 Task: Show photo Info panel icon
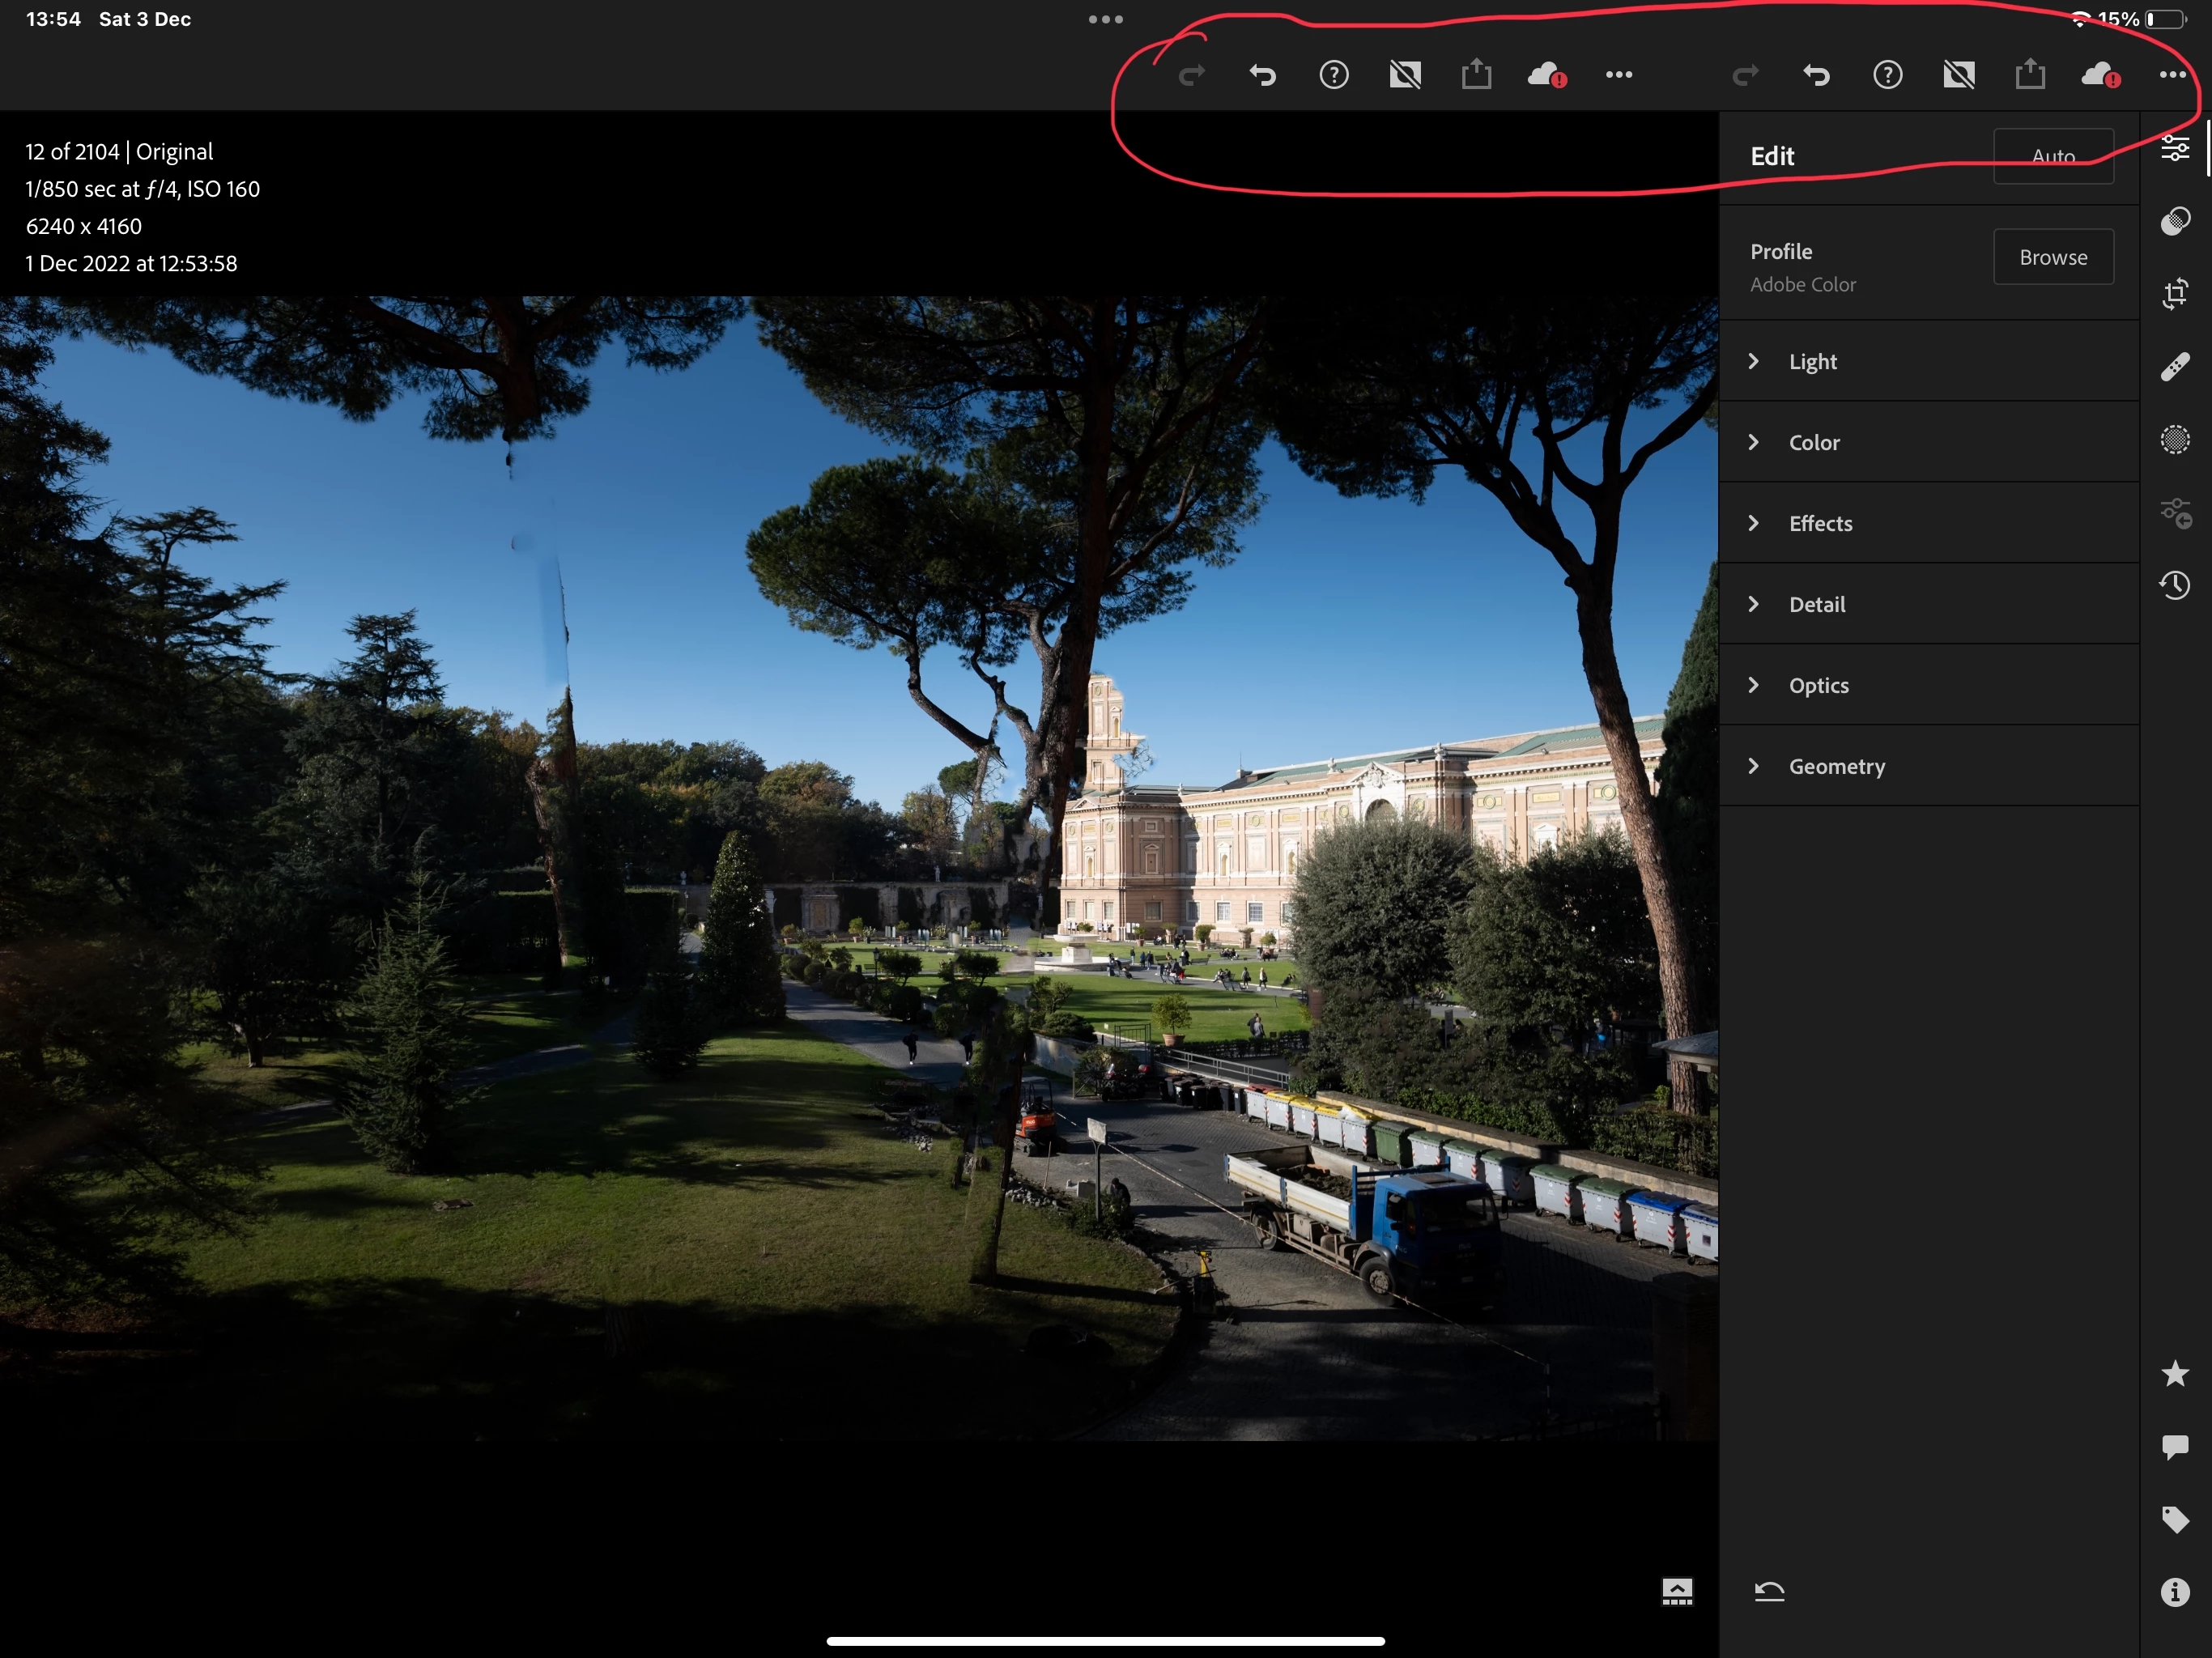tap(2175, 1592)
